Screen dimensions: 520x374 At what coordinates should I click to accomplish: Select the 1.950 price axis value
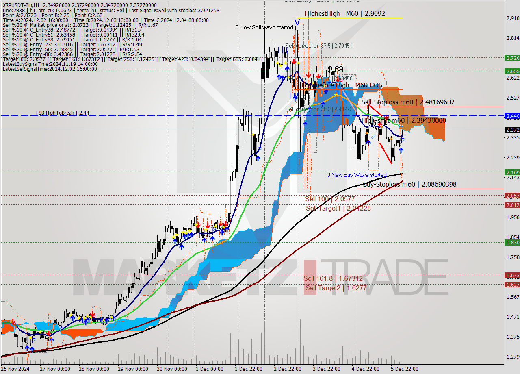[x=513, y=217]
